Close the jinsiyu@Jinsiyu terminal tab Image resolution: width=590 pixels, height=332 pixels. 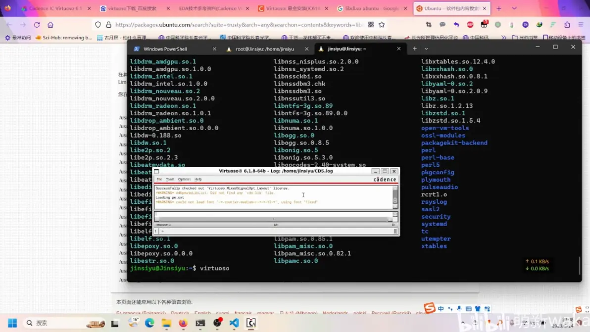(399, 49)
